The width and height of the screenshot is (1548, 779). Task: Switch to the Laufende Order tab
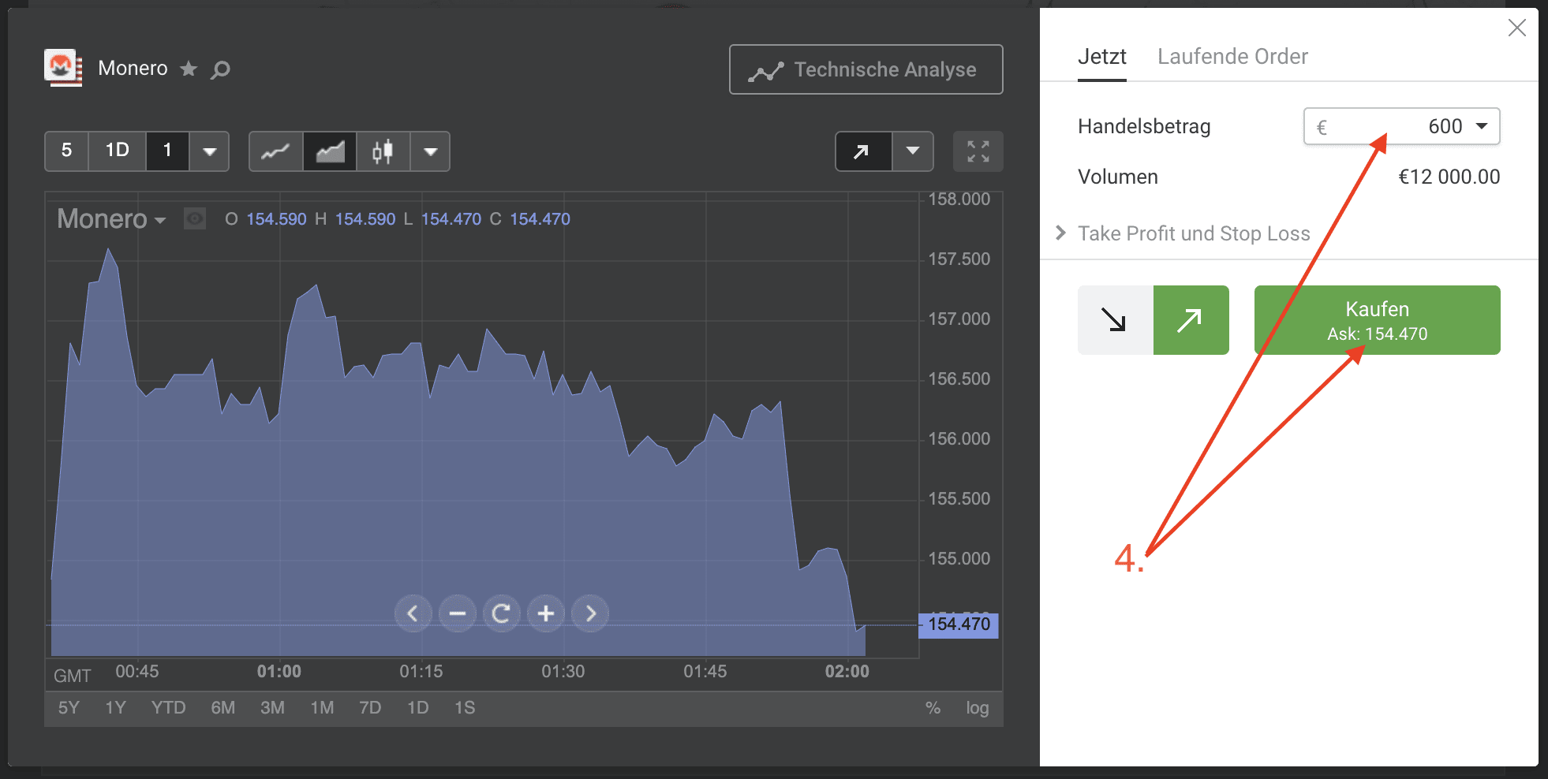(1232, 57)
